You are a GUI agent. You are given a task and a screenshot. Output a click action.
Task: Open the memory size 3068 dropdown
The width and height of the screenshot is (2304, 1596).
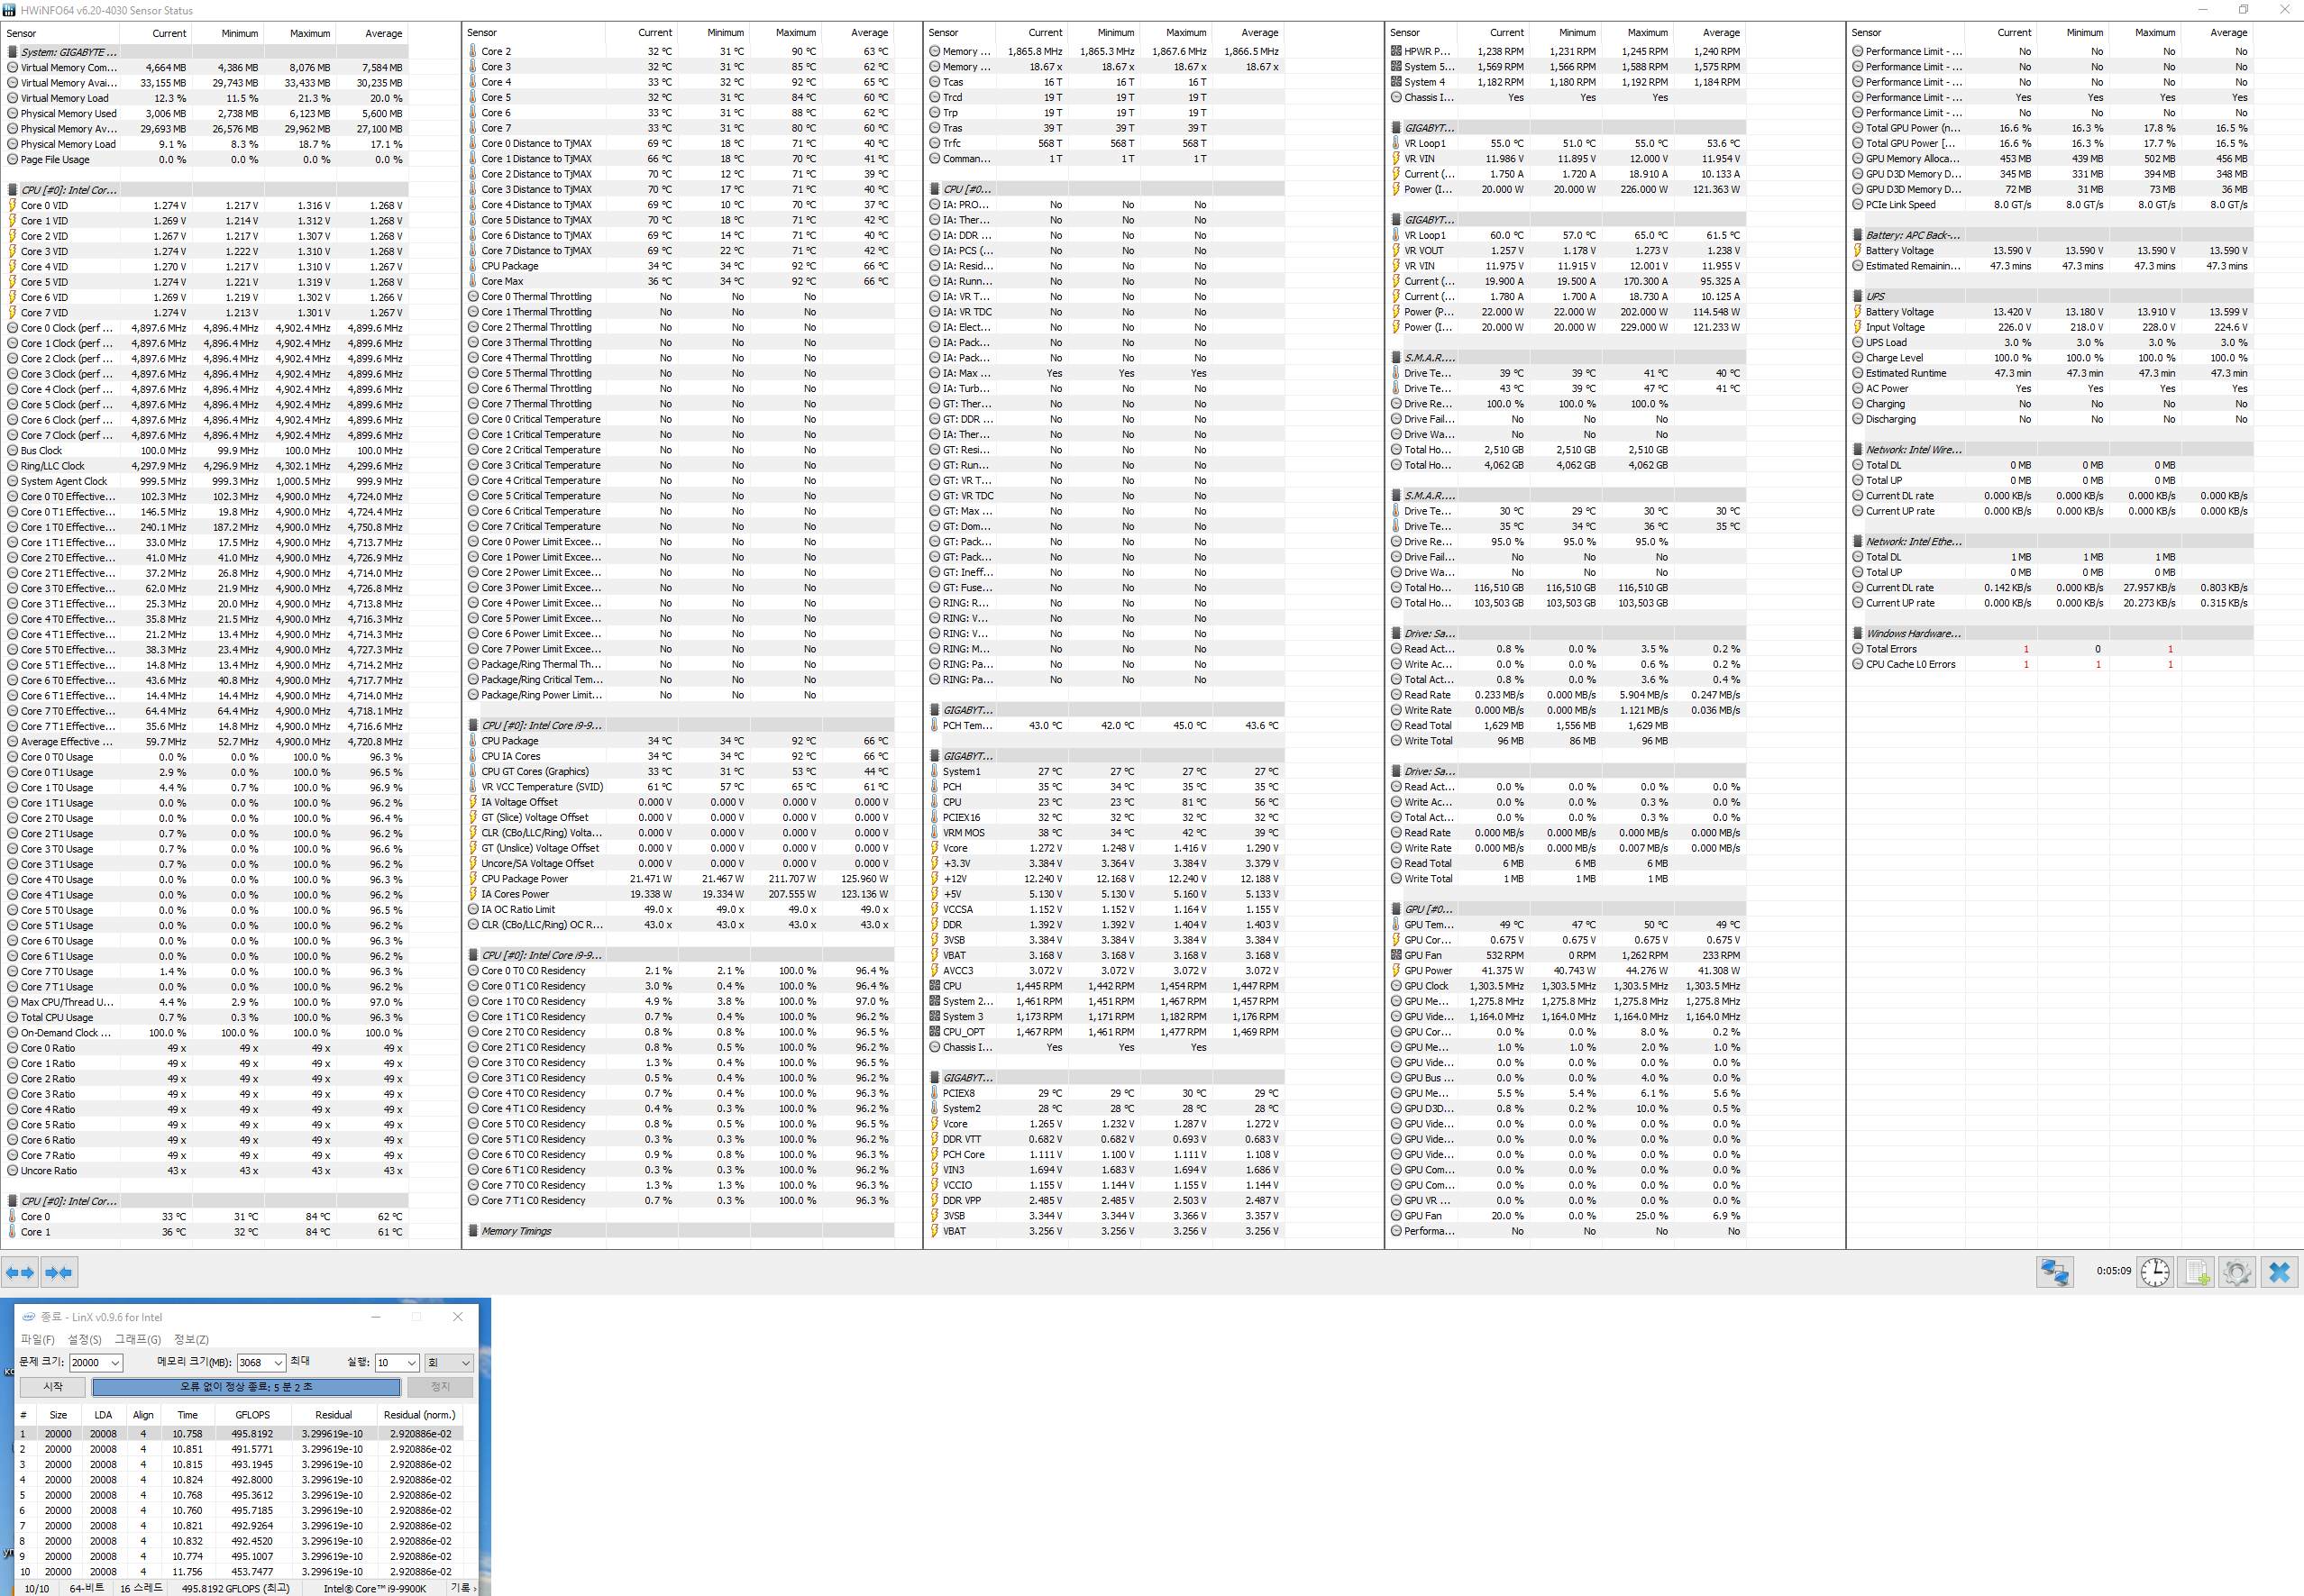pos(278,1363)
